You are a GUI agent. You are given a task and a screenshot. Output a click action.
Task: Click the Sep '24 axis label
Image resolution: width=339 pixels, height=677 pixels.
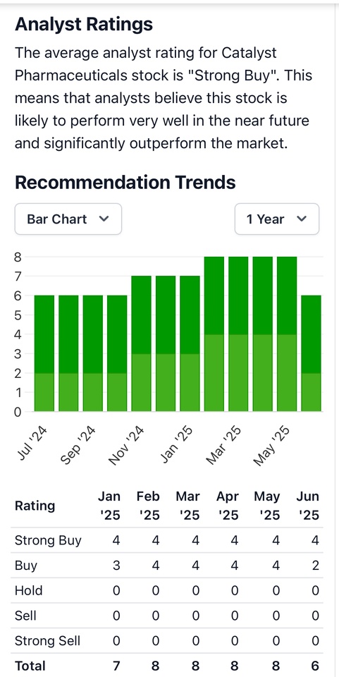click(78, 446)
